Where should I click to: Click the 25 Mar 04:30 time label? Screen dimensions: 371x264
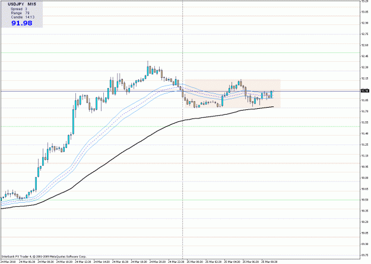(x=232, y=262)
